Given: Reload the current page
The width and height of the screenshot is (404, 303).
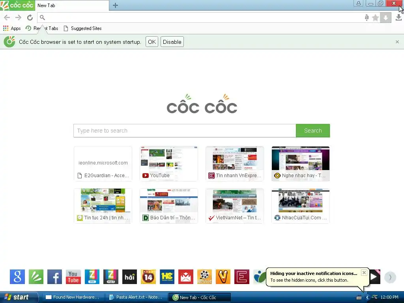Looking at the screenshot, I should (x=30, y=17).
